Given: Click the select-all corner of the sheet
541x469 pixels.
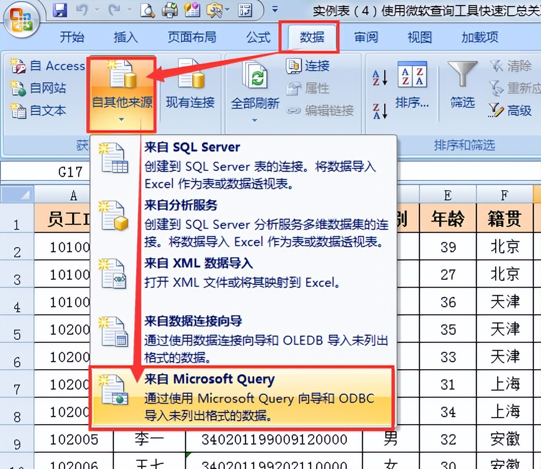Looking at the screenshot, I should (x=17, y=194).
